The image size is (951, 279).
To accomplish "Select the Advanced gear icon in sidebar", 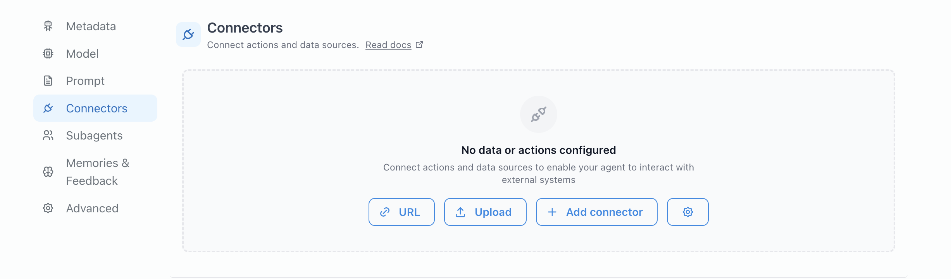I will (x=48, y=208).
